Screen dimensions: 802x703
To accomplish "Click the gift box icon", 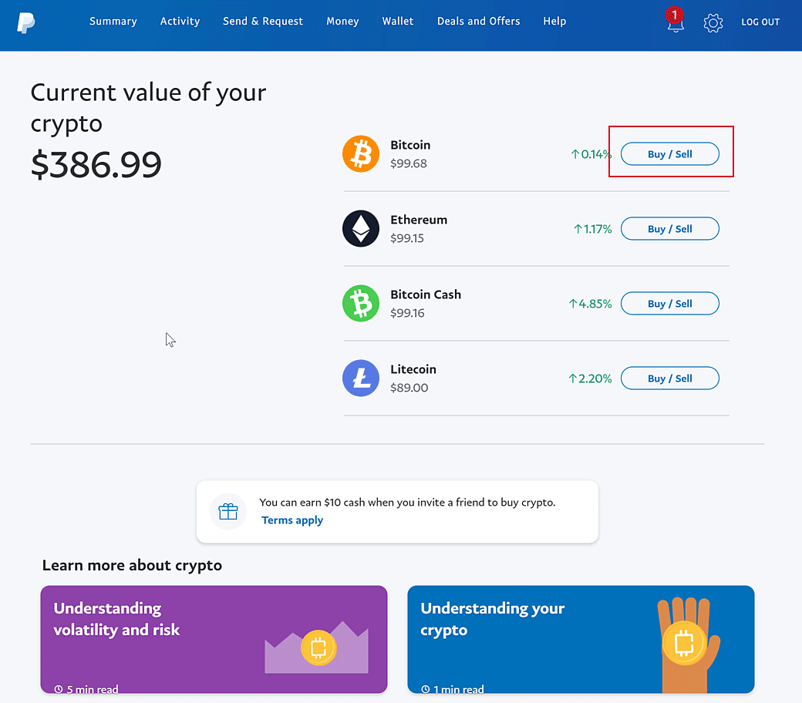I will click(x=228, y=511).
